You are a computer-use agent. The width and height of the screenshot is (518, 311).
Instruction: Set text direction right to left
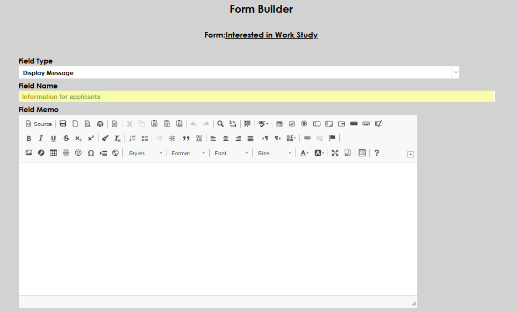(277, 139)
